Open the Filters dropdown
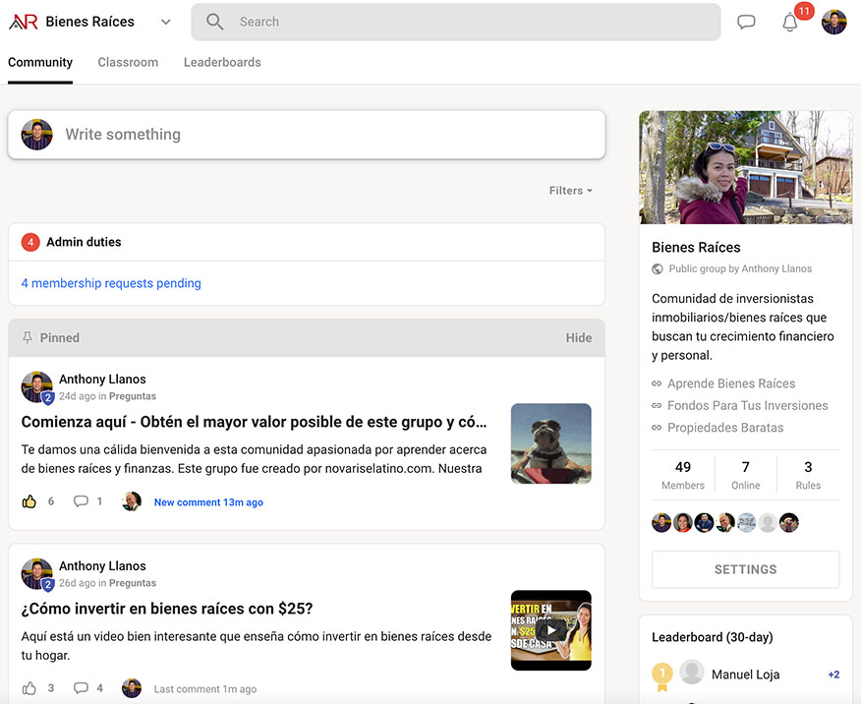Image resolution: width=861 pixels, height=704 pixels. (571, 191)
